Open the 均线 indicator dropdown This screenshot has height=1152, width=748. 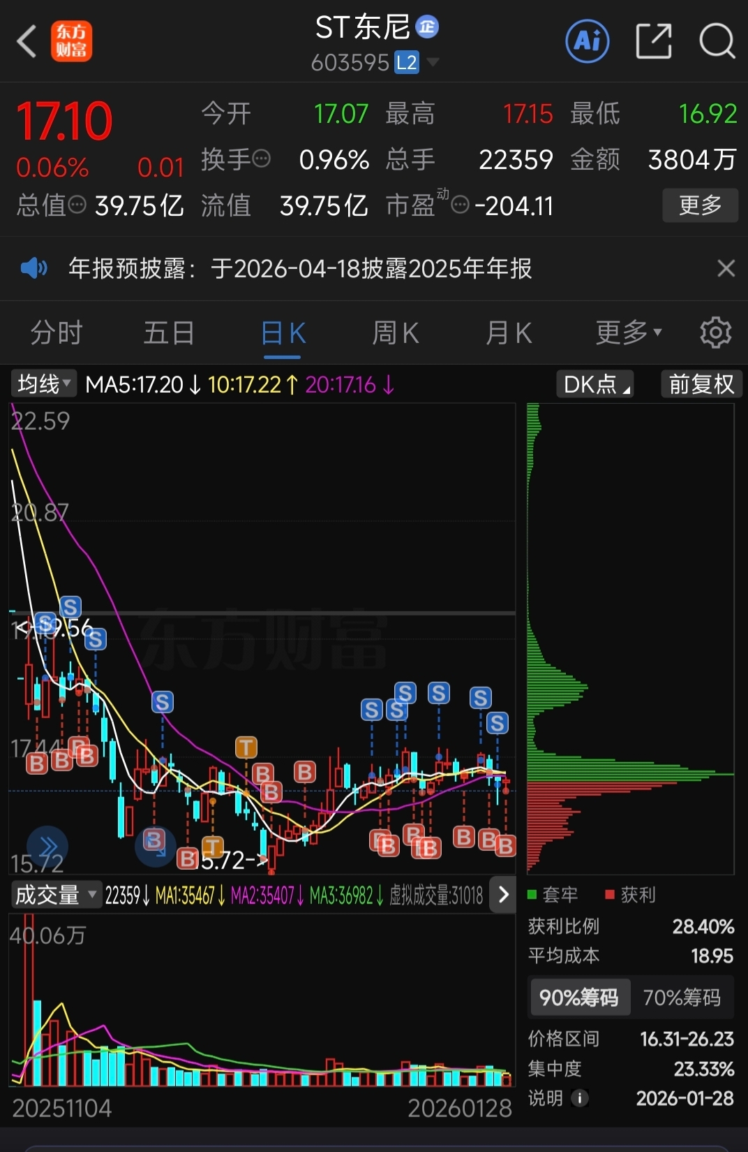click(x=44, y=384)
